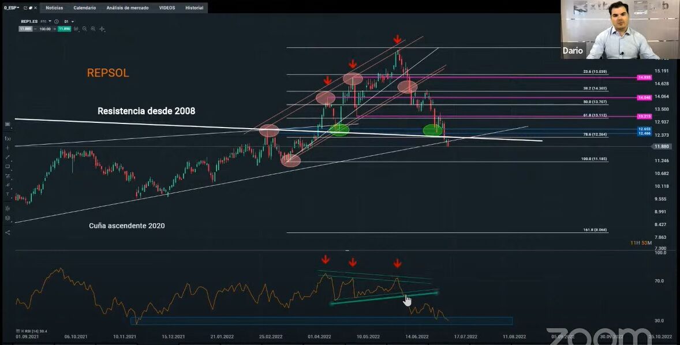Screen dimensions: 680x345
Task: Click the 61.8 (13.112) Fibonacci label
Action: coord(595,116)
